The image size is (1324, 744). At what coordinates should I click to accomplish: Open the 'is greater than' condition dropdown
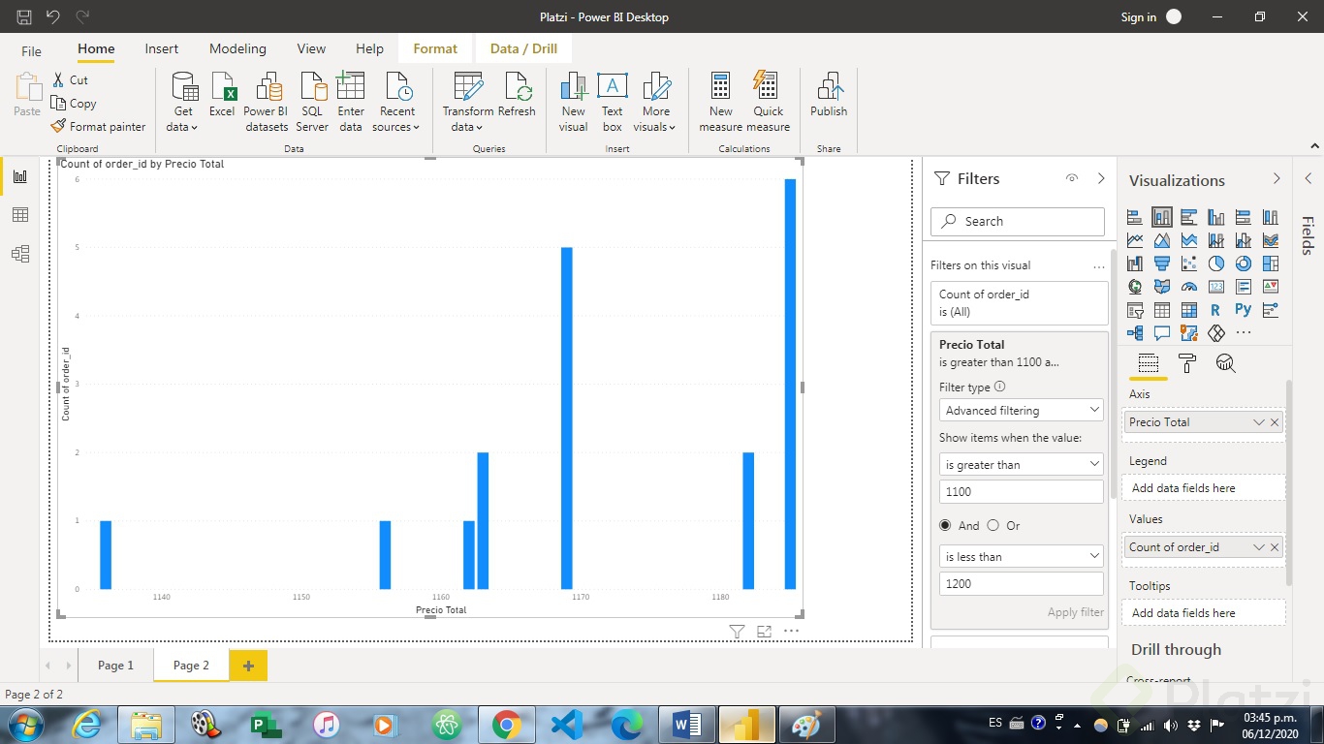click(1021, 465)
